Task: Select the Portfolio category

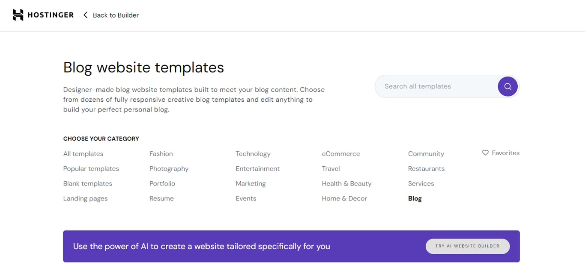Action: coord(162,183)
